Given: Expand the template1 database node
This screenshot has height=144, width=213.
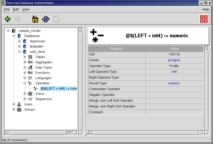Looking at the screenshot, I should (x=19, y=47).
